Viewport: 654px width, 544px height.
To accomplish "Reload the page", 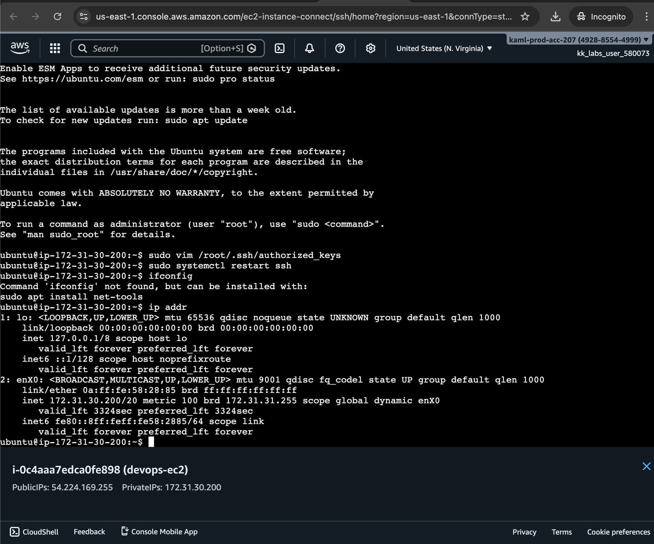I will 58,16.
